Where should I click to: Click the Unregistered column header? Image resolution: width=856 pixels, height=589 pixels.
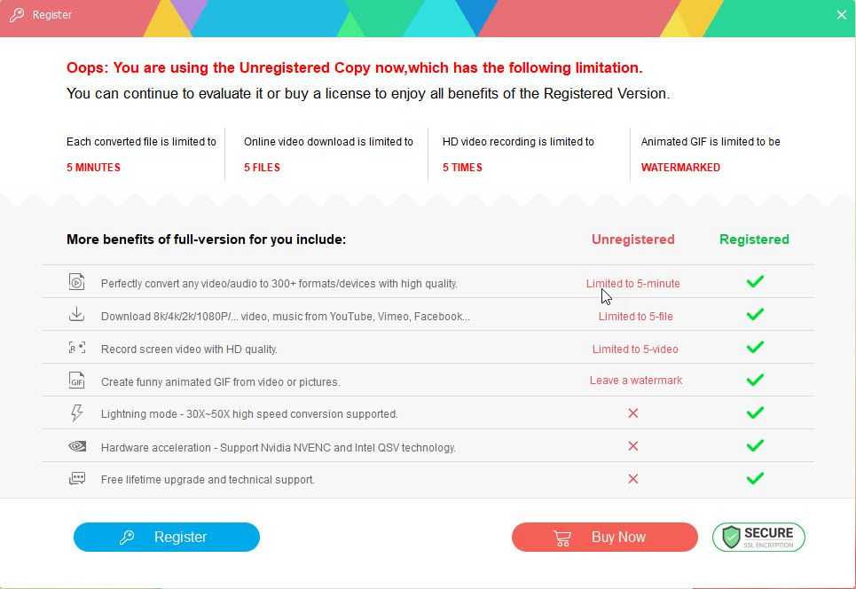click(x=632, y=240)
